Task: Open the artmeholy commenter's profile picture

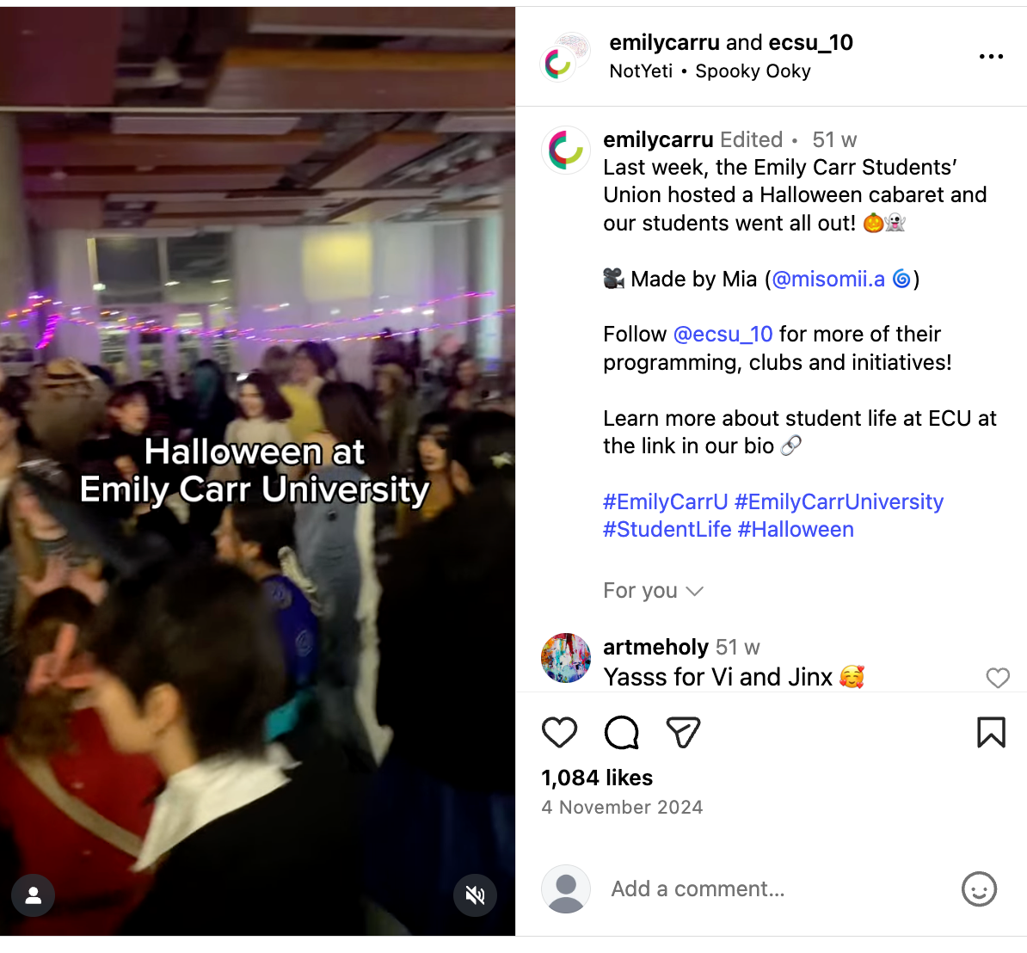Action: [x=566, y=658]
